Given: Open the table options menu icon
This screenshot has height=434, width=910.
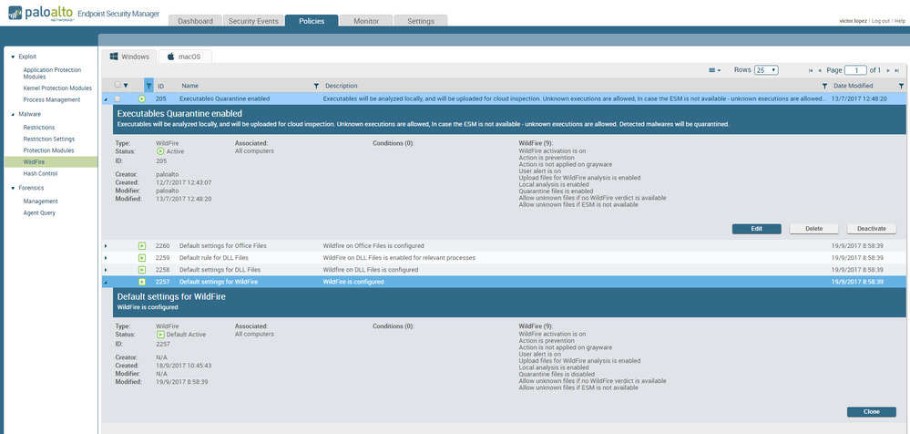Looking at the screenshot, I should pyautogui.click(x=715, y=70).
